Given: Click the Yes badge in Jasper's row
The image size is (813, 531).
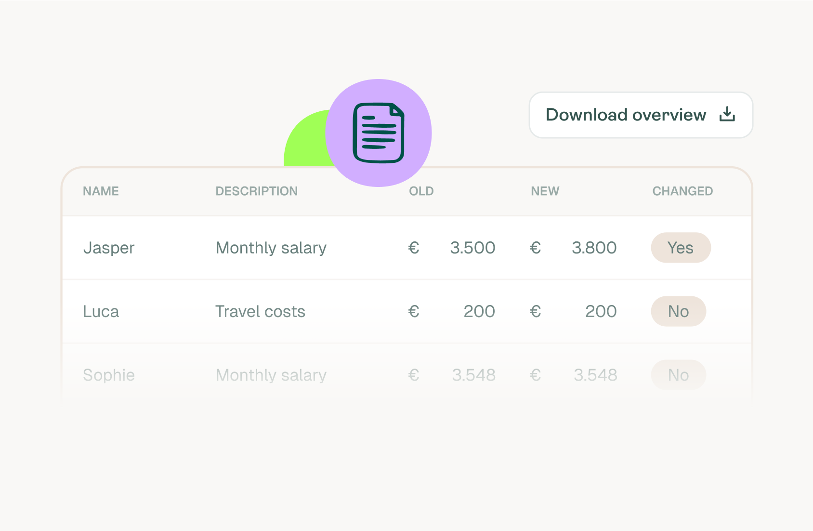Looking at the screenshot, I should [x=681, y=248].
